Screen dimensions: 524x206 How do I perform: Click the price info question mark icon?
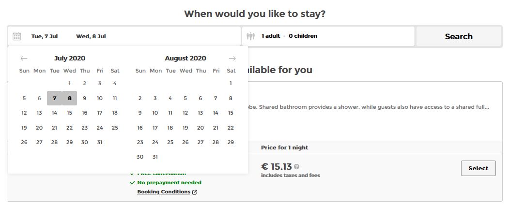(x=297, y=167)
